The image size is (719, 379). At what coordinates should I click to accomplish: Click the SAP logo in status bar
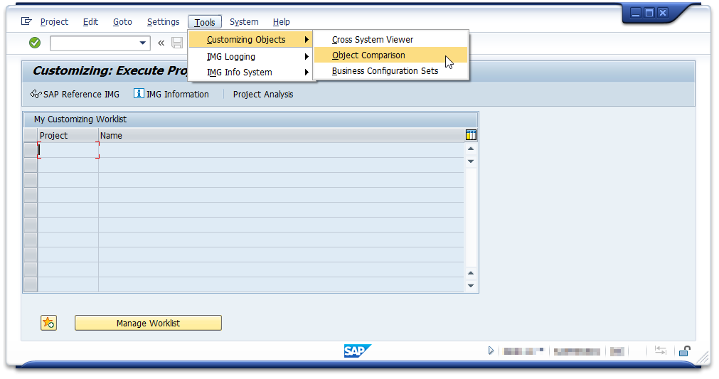pos(357,351)
